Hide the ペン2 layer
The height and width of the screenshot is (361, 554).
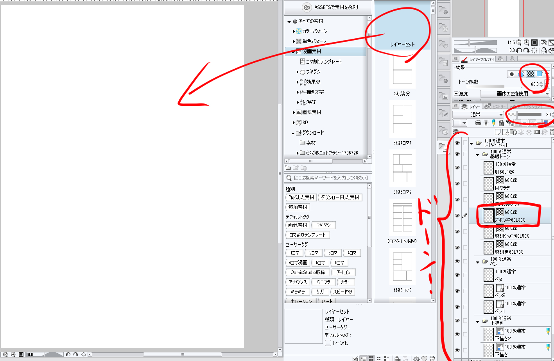pos(457,291)
